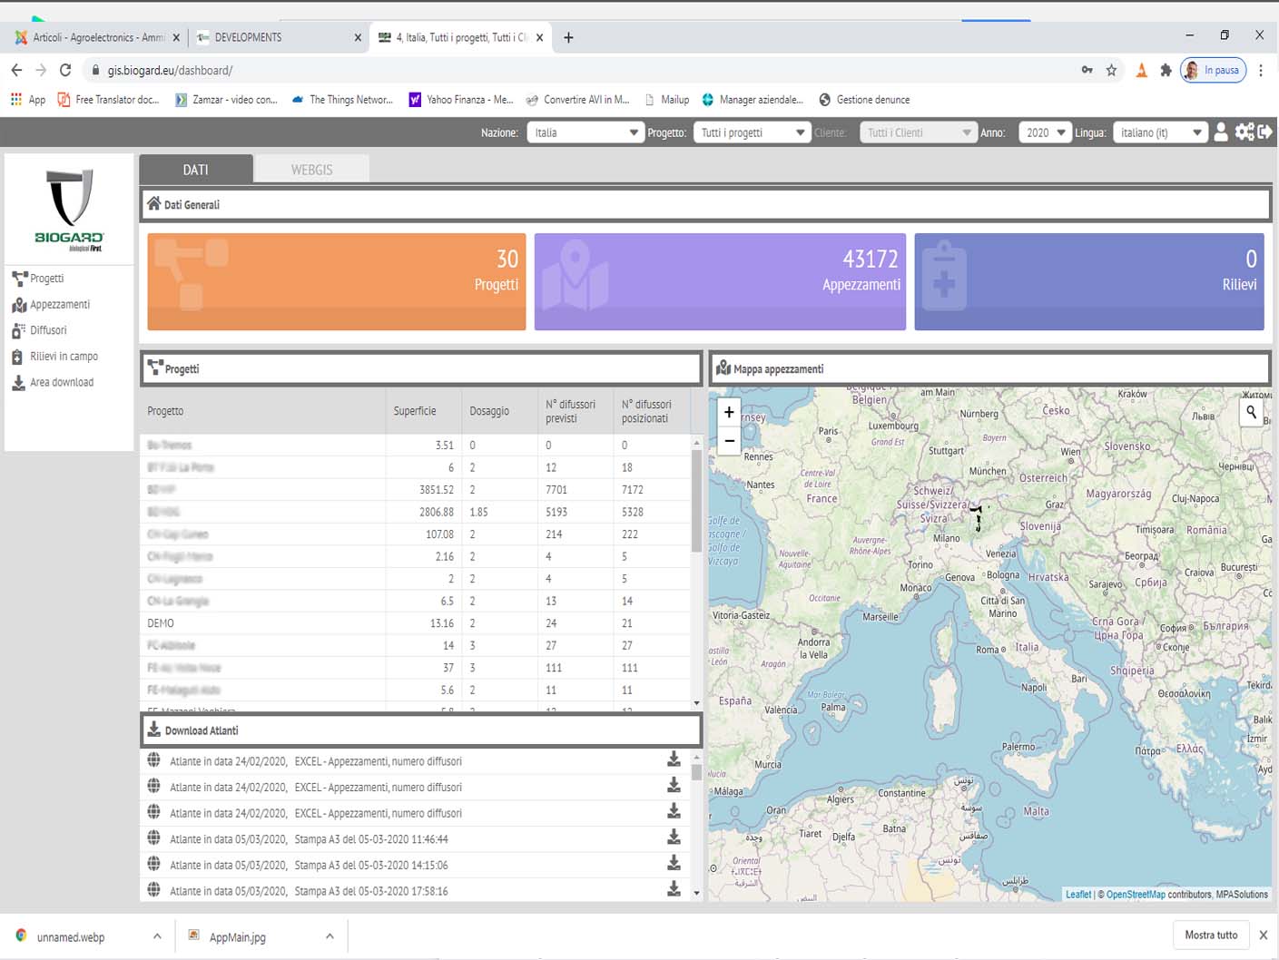1279x960 pixels.
Task: Open the Nazione dropdown showing Italia
Action: coord(585,132)
